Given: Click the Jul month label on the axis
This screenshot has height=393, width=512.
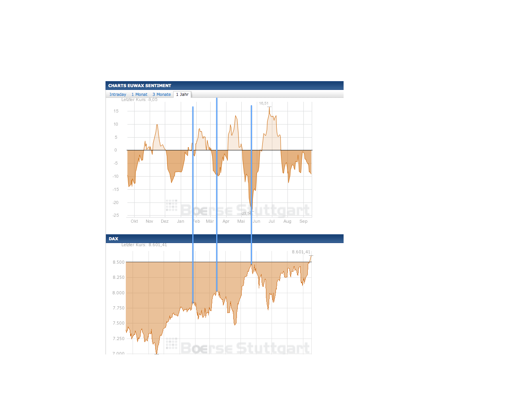Looking at the screenshot, I should [272, 221].
